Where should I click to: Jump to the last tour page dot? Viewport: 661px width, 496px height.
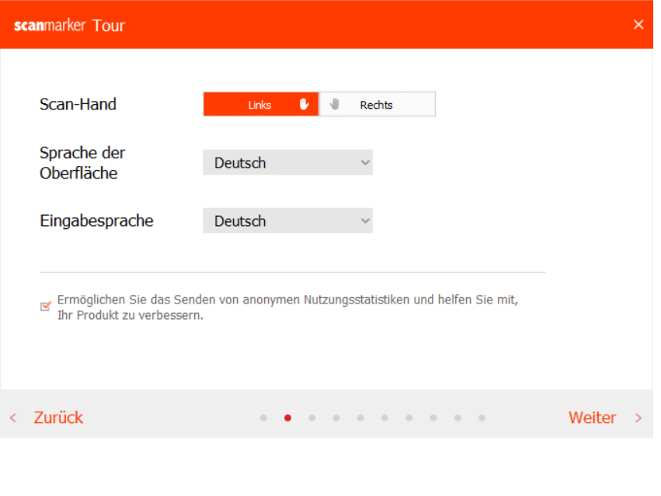482,418
